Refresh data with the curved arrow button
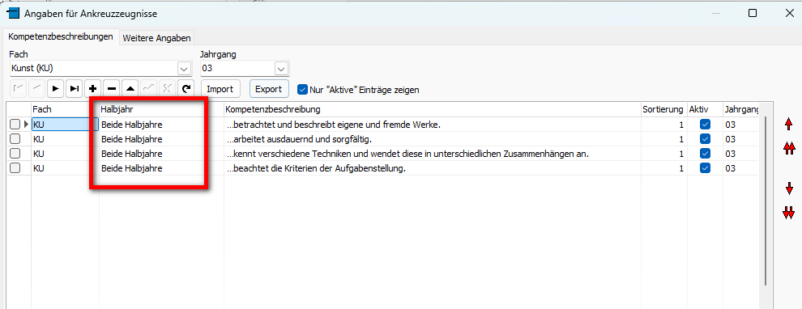The image size is (802, 309). point(186,89)
